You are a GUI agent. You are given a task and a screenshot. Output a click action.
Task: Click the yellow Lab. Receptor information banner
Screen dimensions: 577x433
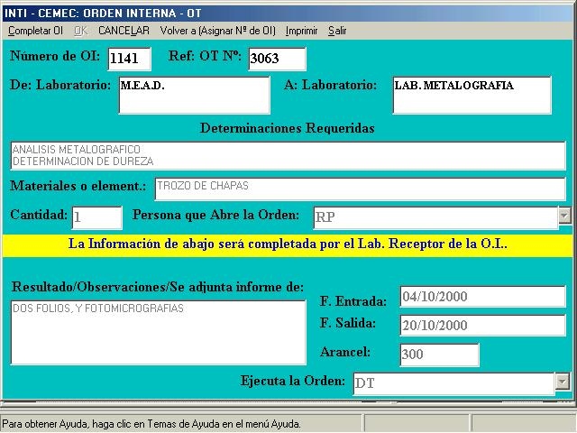(288, 244)
